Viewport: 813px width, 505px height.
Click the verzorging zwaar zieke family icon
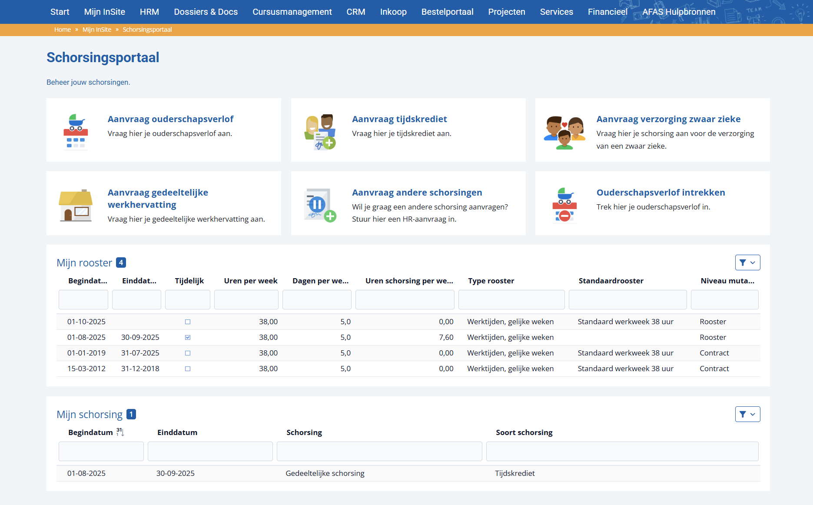click(x=564, y=133)
